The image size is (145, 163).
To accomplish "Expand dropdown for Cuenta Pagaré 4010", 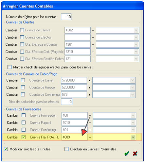I will tap(133, 122).
